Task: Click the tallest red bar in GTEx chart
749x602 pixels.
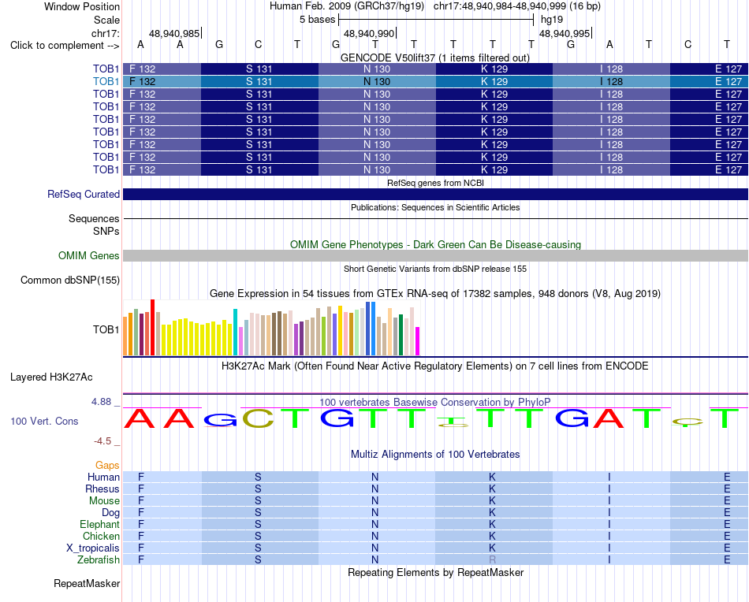Action: point(152,328)
